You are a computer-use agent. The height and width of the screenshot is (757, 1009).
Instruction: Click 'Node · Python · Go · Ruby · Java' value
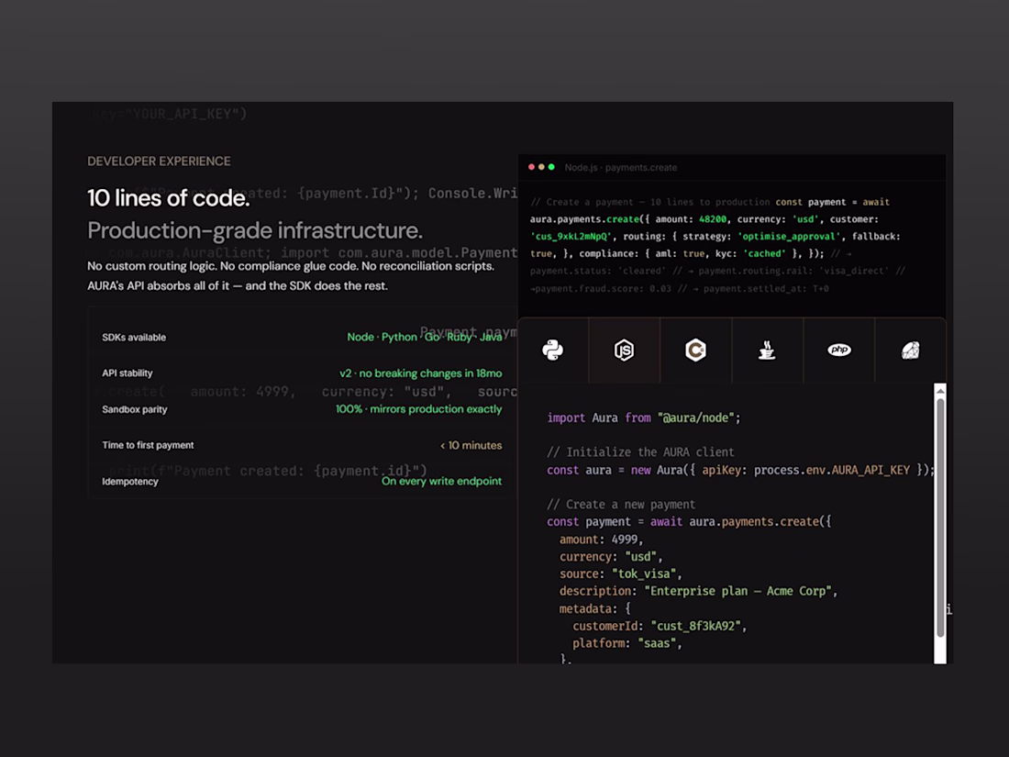425,337
